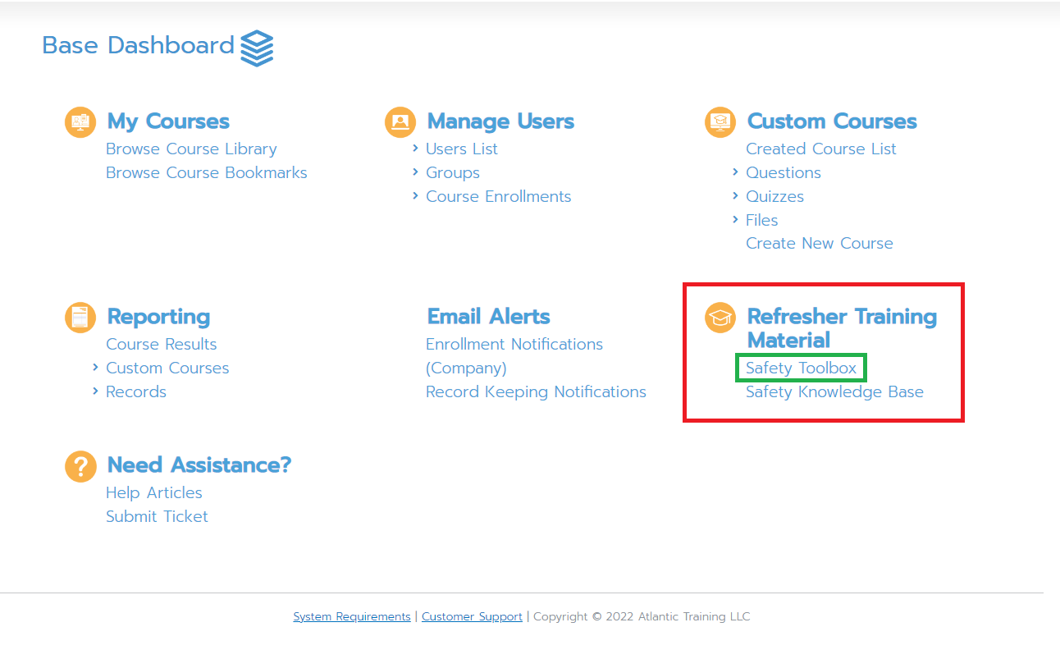Expand the Files chevron
The width and height of the screenshot is (1060, 659).
pos(736,219)
